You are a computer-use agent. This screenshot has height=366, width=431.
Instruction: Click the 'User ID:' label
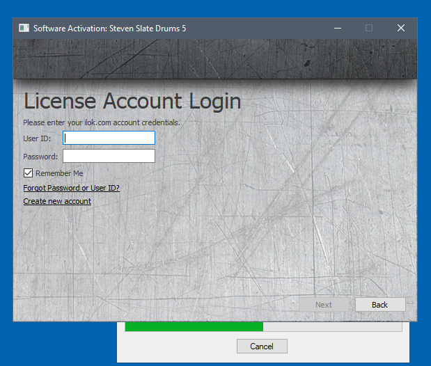click(x=37, y=138)
